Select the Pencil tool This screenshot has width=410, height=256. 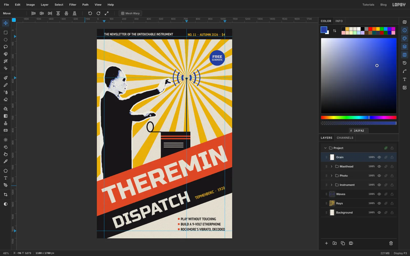(x=6, y=85)
